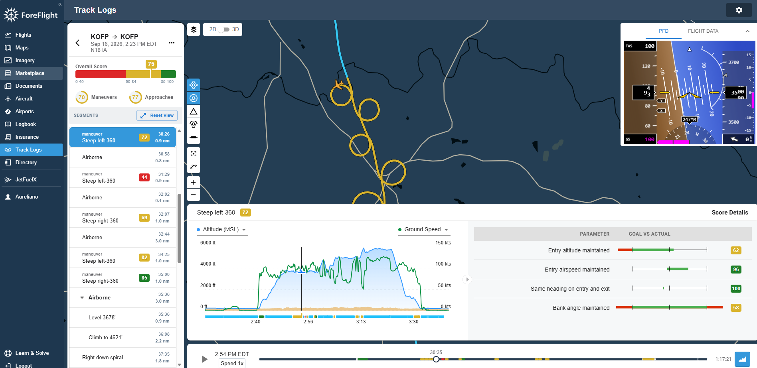Switch to the FLIGHT DATA tab

703,31
